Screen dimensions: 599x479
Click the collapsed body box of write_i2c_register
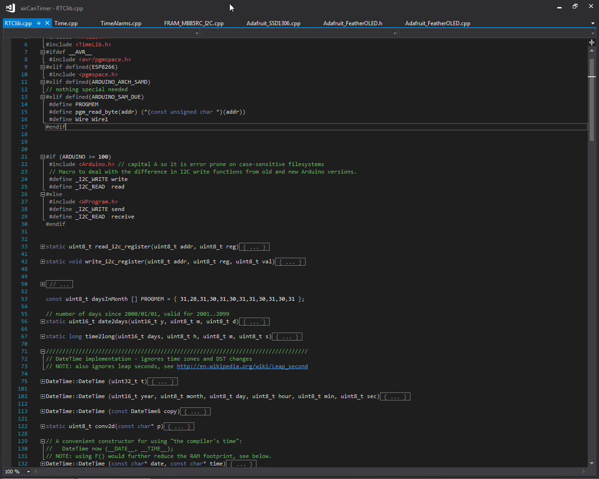click(x=290, y=261)
